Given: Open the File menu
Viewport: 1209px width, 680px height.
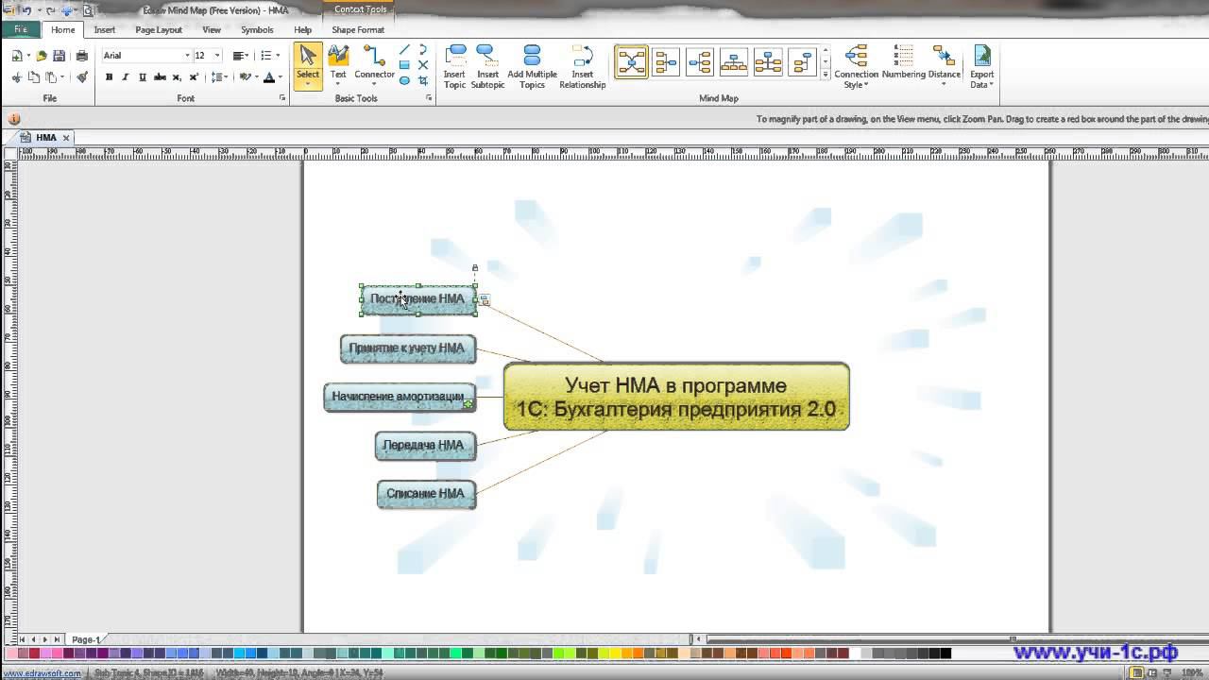Looking at the screenshot, I should (21, 29).
